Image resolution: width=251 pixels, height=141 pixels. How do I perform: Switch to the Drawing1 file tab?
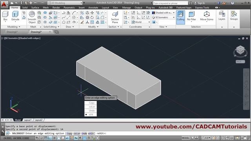[12, 32]
